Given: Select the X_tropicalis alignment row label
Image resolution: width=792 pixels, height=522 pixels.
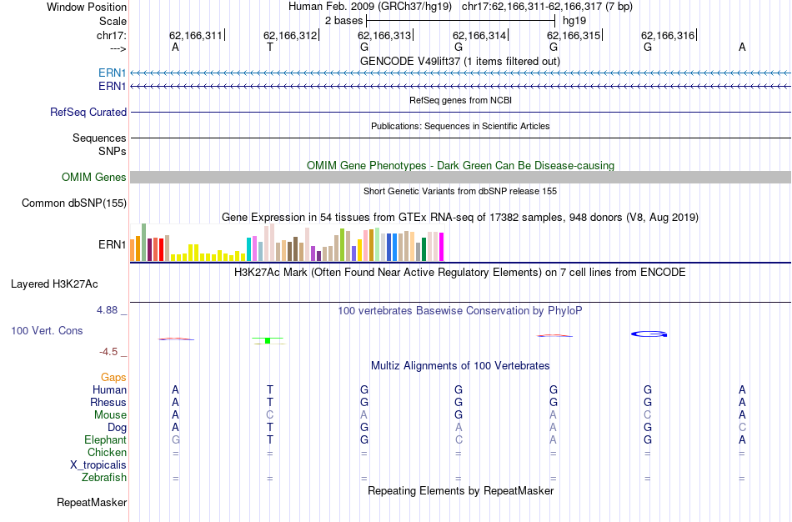Looking at the screenshot, I should tap(98, 465).
